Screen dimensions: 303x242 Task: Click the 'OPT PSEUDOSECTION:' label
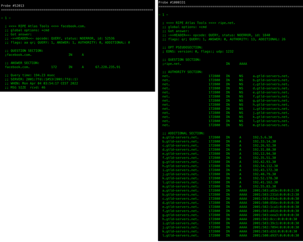(182, 47)
